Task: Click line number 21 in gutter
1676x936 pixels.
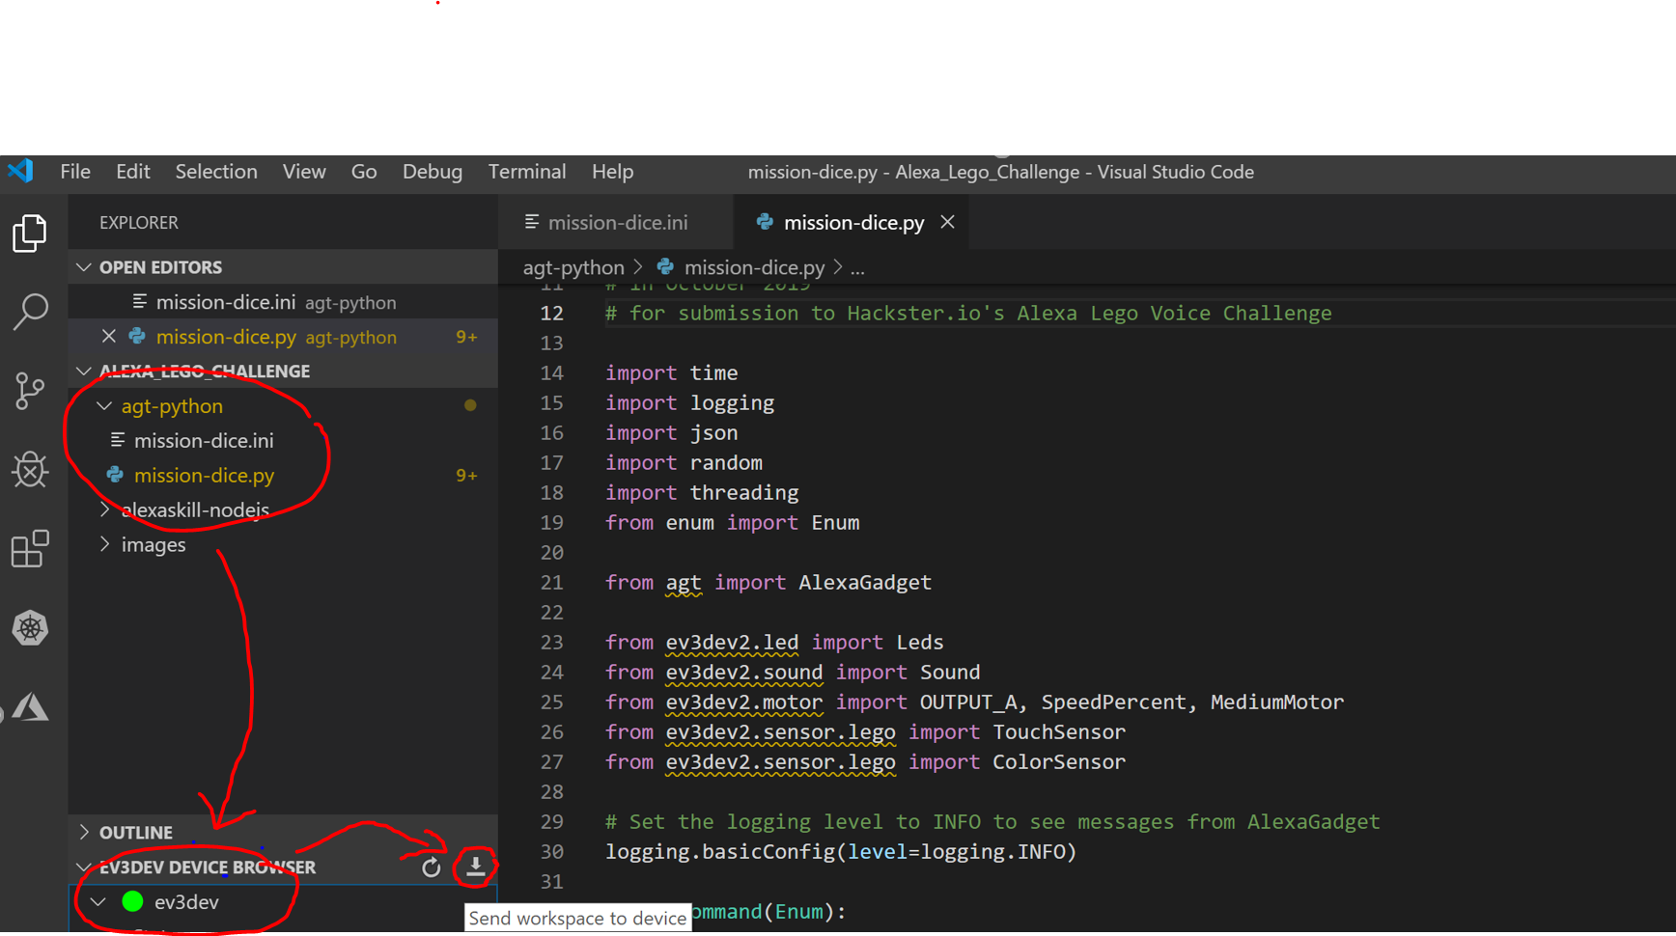Action: point(551,583)
